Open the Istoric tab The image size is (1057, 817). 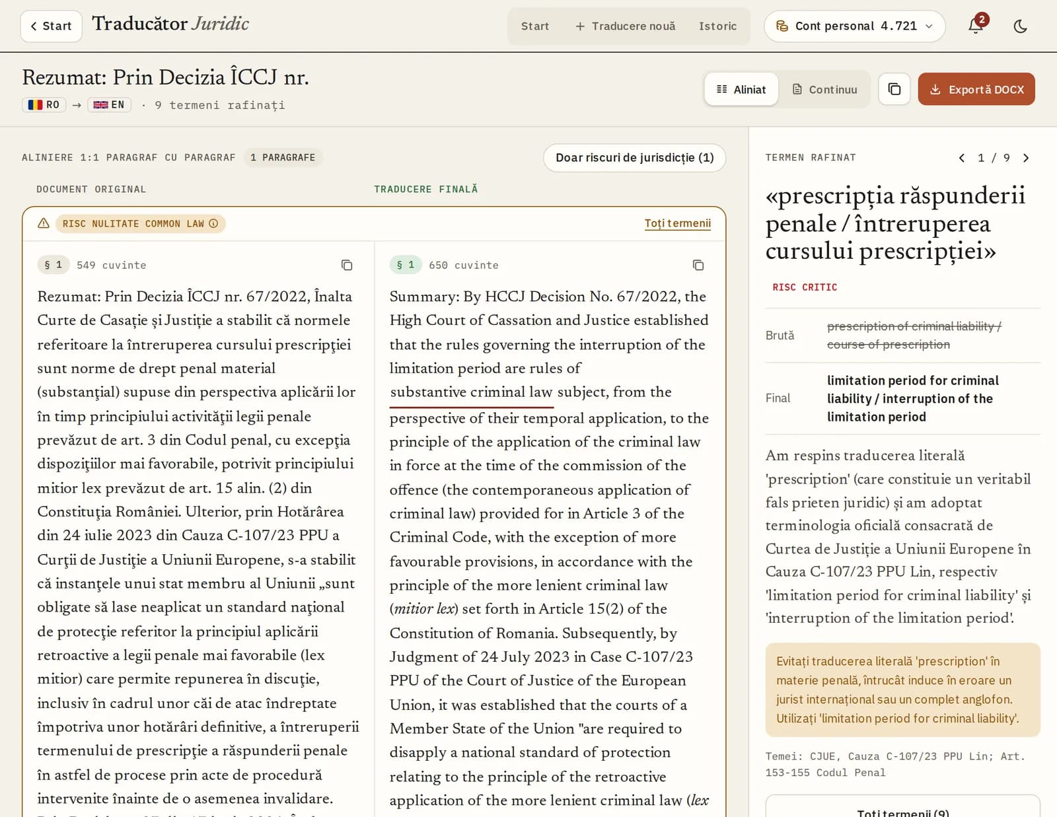click(x=717, y=26)
